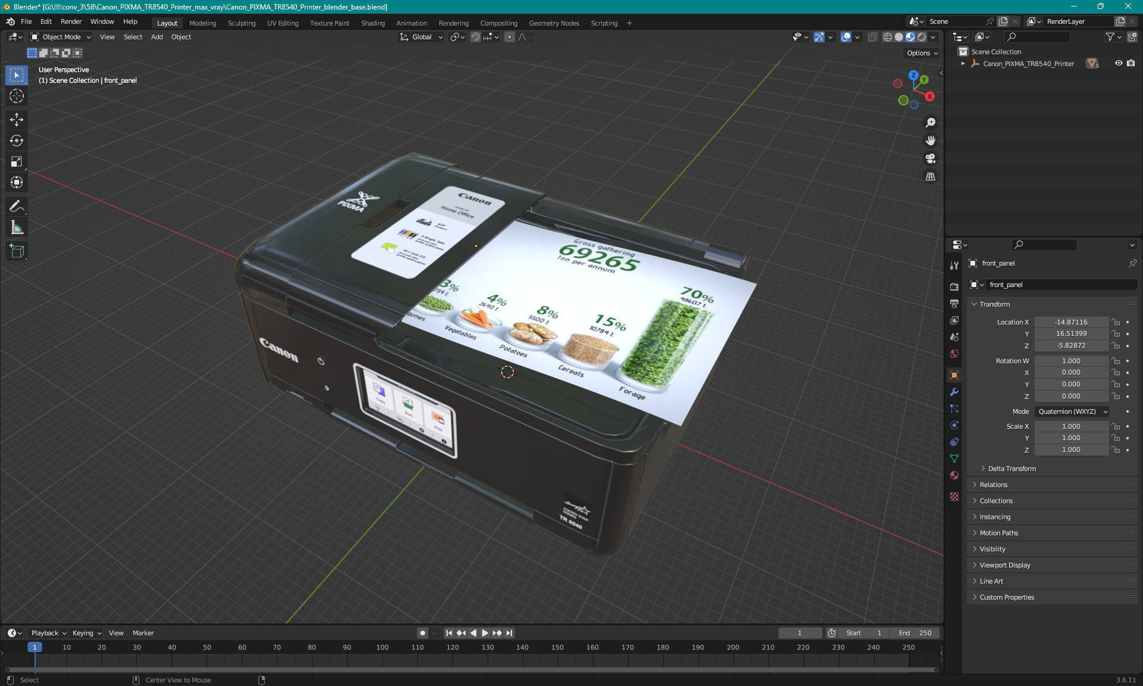1143x686 pixels.
Task: Expand Canon_PIXMA_TR8540_Printer tree item
Action: (x=963, y=63)
